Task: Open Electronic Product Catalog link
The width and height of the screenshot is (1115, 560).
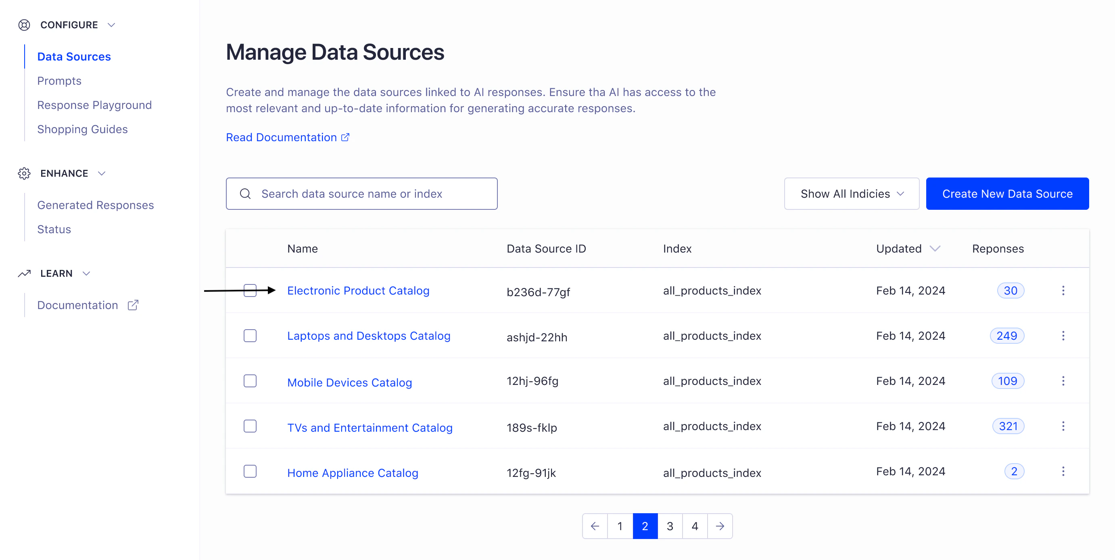Action: coord(358,290)
